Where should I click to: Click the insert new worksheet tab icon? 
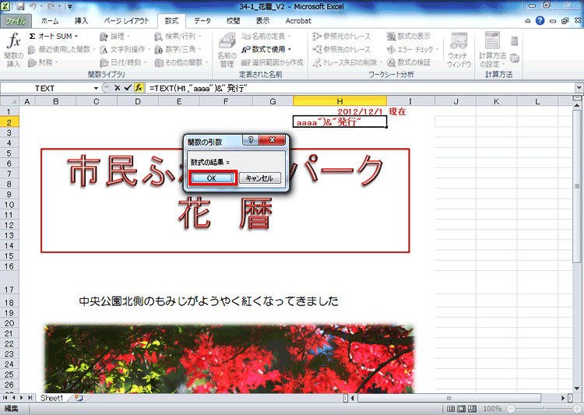pos(79,398)
